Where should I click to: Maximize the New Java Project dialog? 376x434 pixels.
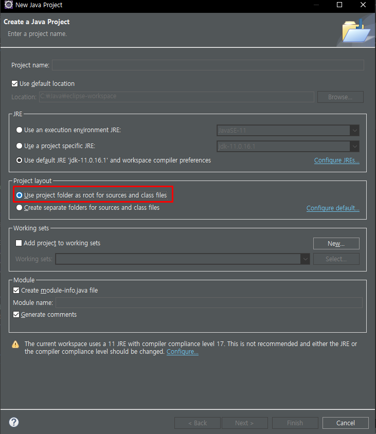point(339,5)
